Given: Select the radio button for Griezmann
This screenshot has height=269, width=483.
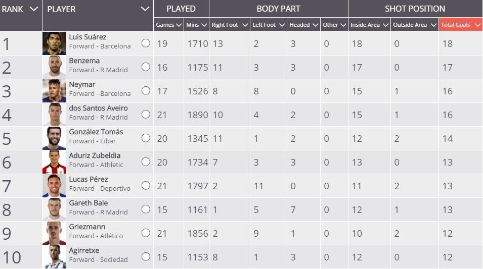Looking at the screenshot, I should click(x=146, y=233).
